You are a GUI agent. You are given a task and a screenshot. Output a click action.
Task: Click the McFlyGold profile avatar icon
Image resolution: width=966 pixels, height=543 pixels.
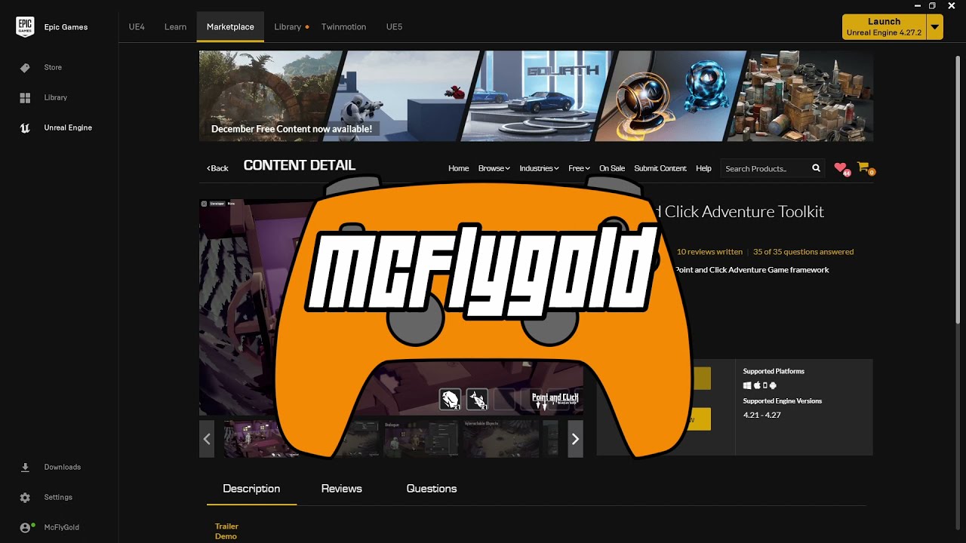[26, 528]
